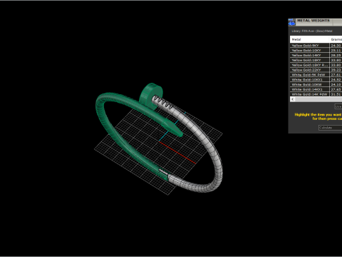Click the partly visible button above the yellow hint
Image resolution: width=342 pixels, height=257 pixels.
click(x=338, y=106)
